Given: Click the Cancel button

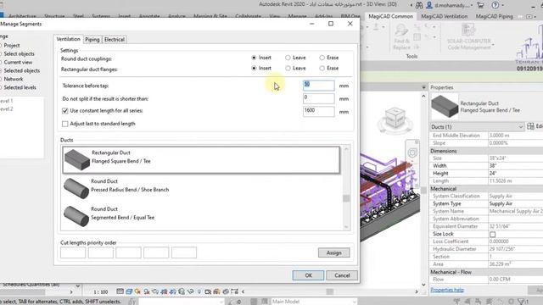Looking at the screenshot, I should pos(342,275).
